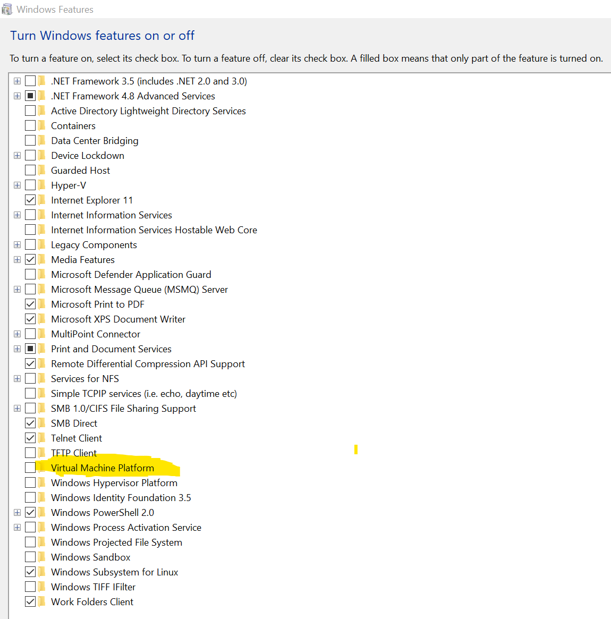Select Remote Differential Compression API Support
This screenshot has height=619, width=611.
click(148, 363)
